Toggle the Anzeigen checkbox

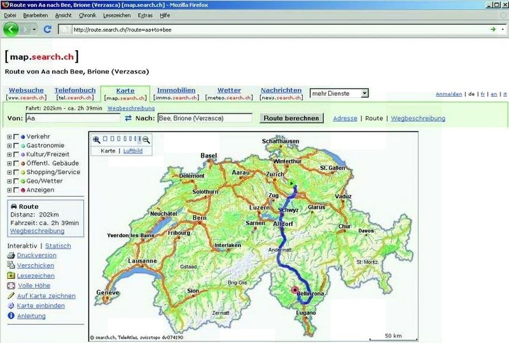pos(16,191)
